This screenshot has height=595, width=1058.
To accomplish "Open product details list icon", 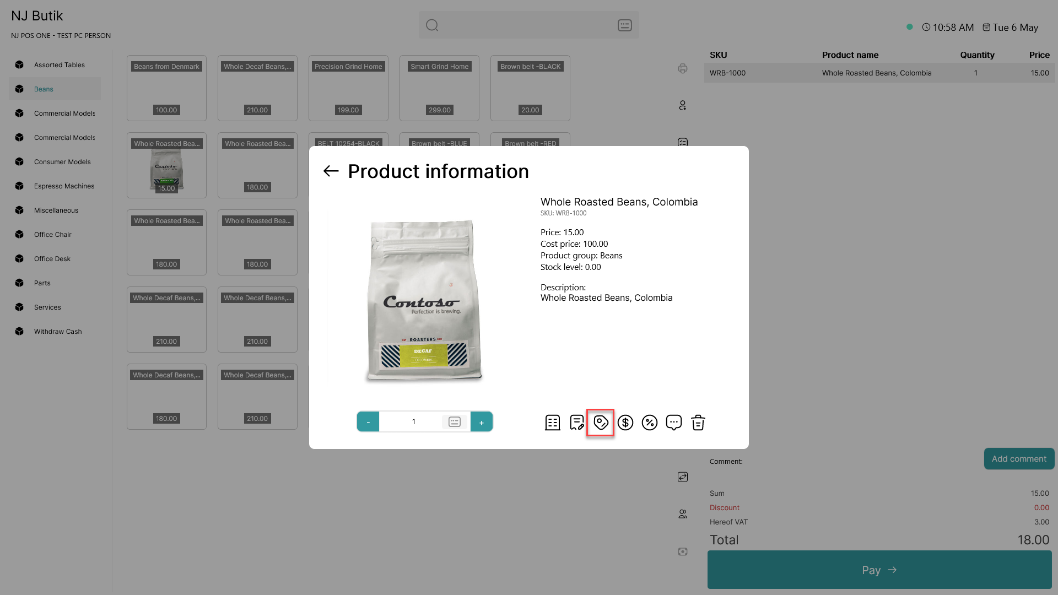I will click(552, 423).
